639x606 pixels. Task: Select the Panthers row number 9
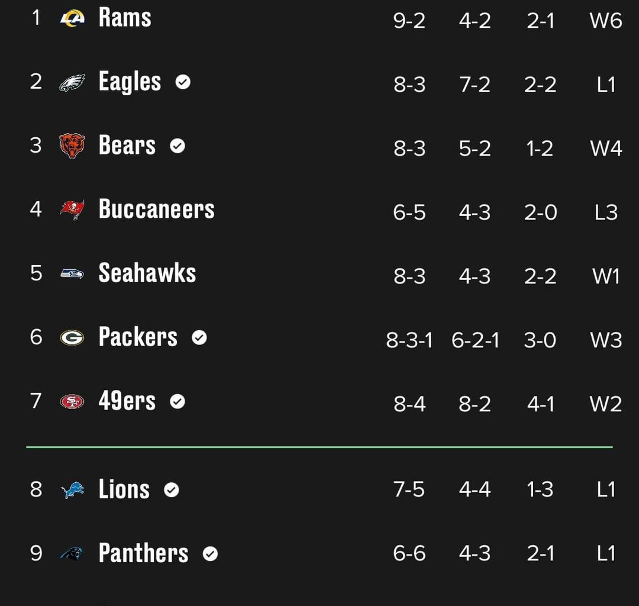[37, 553]
